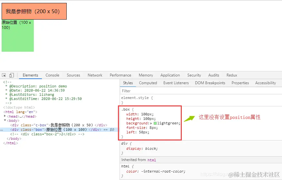Click the @LastEditTime comment line
The image size is (282, 180).
pos(43,99)
